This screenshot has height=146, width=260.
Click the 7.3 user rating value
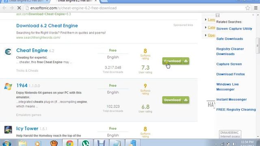(145, 68)
